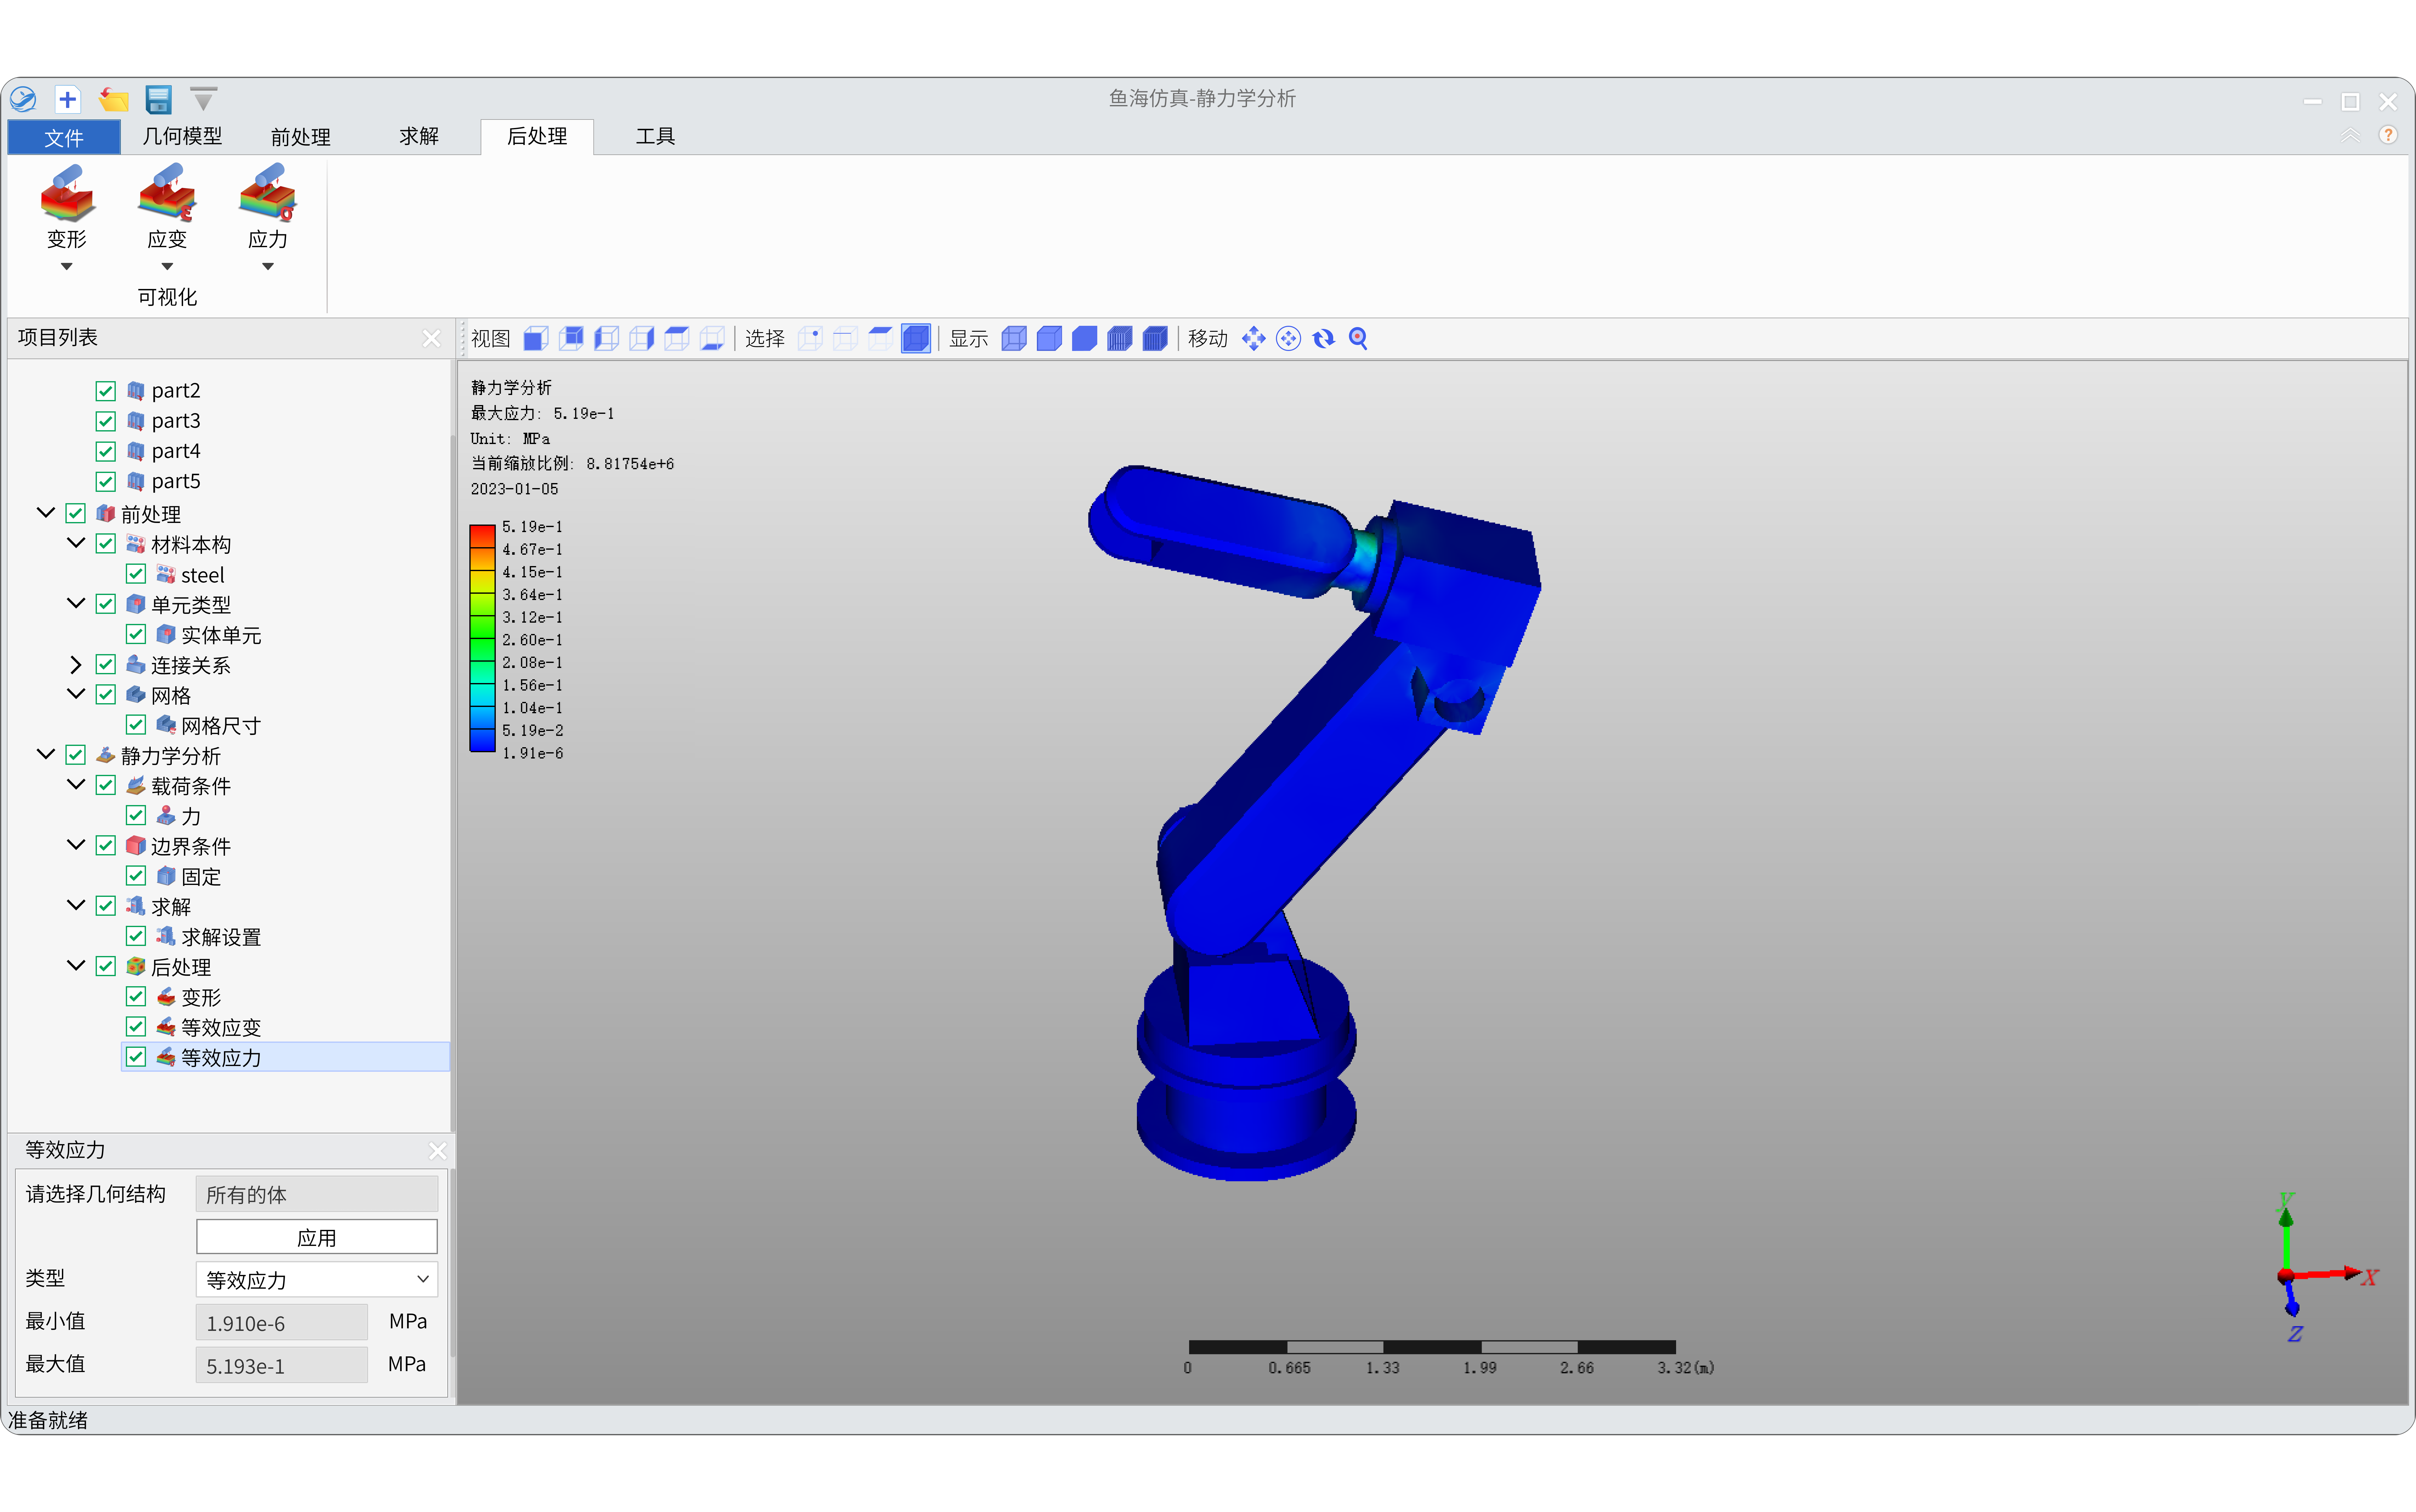Close the 等效应力 properties panel
The image size is (2416, 1512).
coord(437,1151)
